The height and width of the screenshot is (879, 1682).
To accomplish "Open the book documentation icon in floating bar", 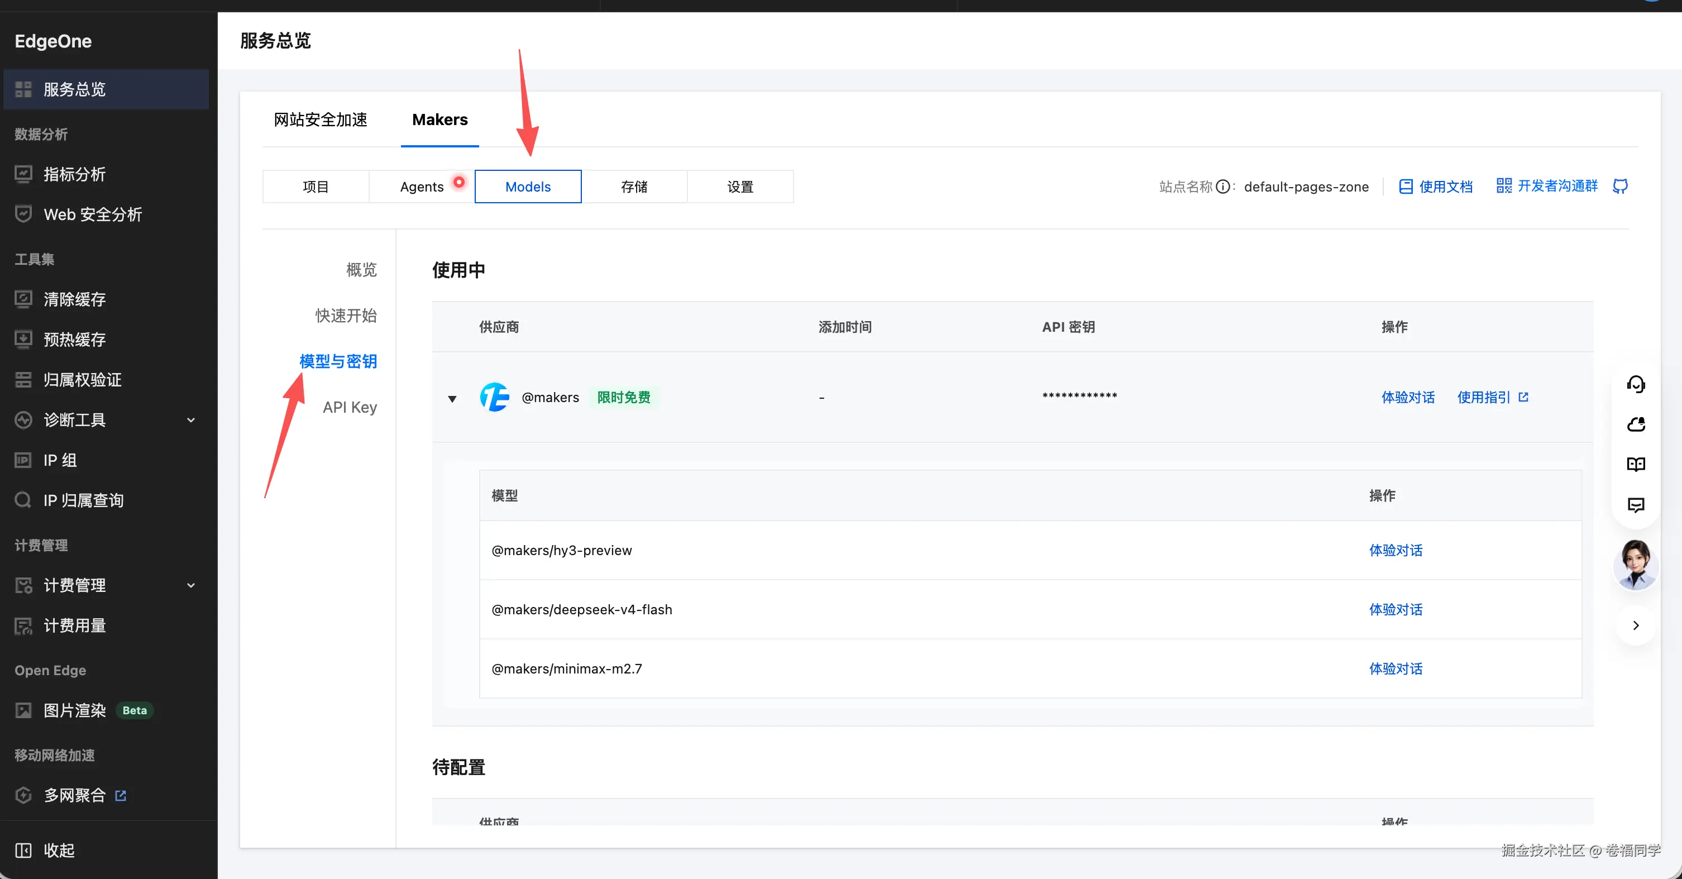I will 1636,464.
